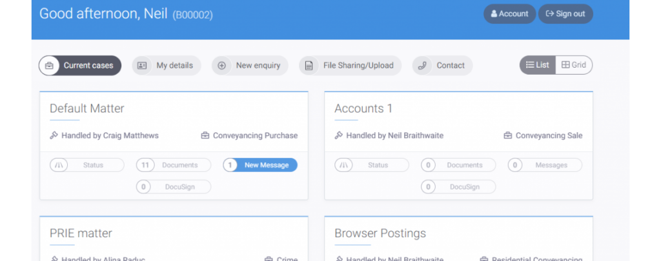Open DocuSign for Default Matter
Image resolution: width=661 pixels, height=261 pixels.
click(x=174, y=187)
